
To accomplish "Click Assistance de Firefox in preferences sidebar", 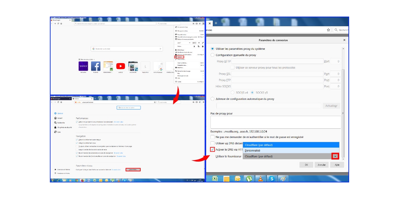I will [x=62, y=173].
